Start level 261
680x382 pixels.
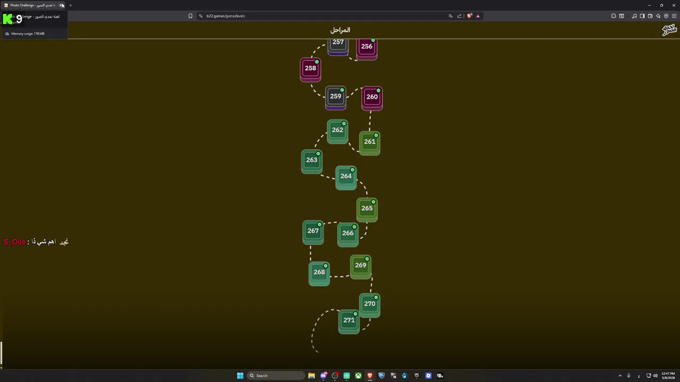coord(370,143)
